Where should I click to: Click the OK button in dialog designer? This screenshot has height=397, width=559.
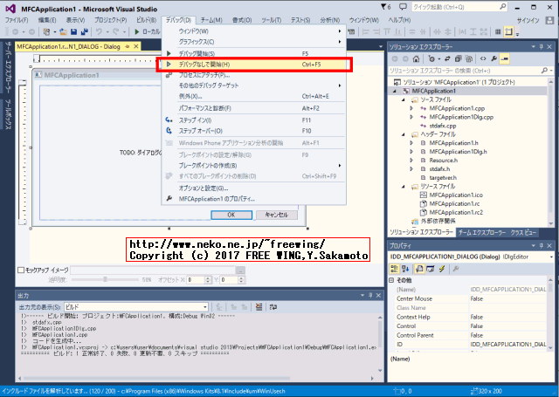click(231, 215)
